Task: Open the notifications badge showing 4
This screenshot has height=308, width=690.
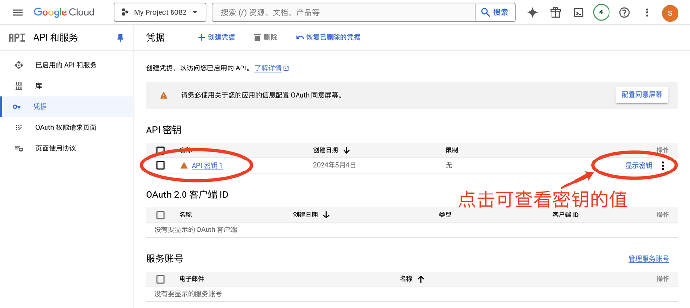Action: pos(601,13)
